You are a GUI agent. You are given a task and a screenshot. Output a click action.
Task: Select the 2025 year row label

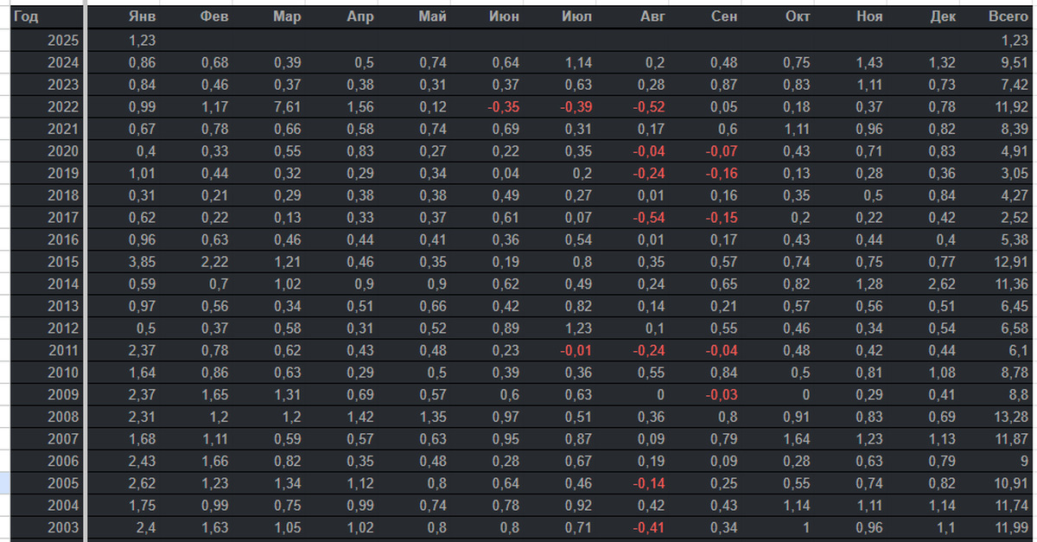point(63,40)
